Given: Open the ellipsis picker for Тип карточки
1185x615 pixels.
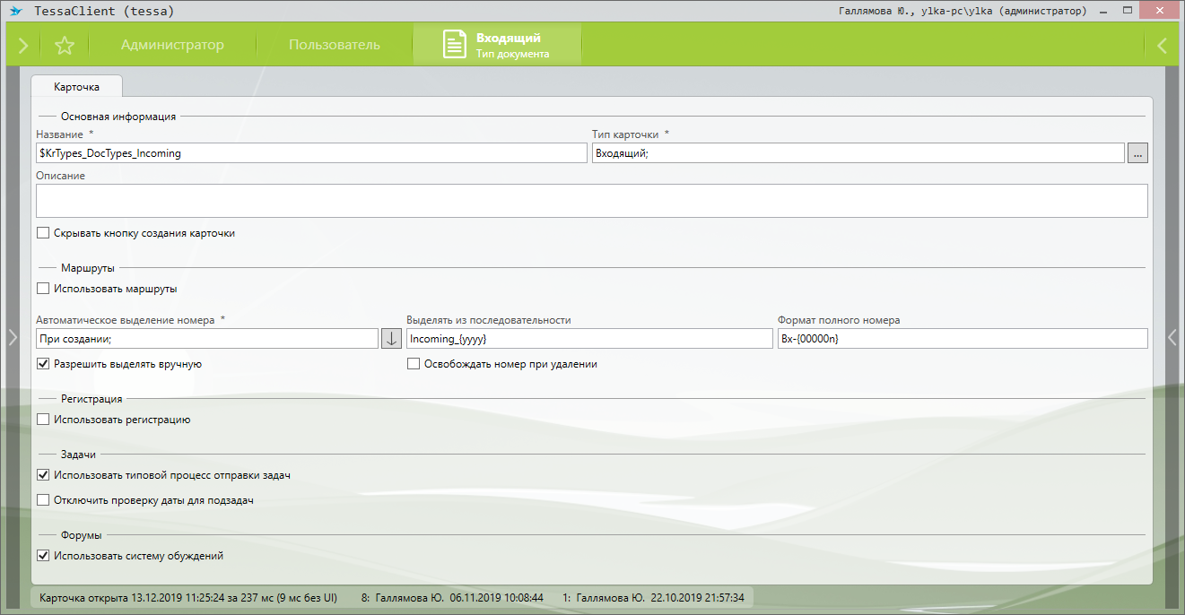Looking at the screenshot, I should tap(1137, 153).
